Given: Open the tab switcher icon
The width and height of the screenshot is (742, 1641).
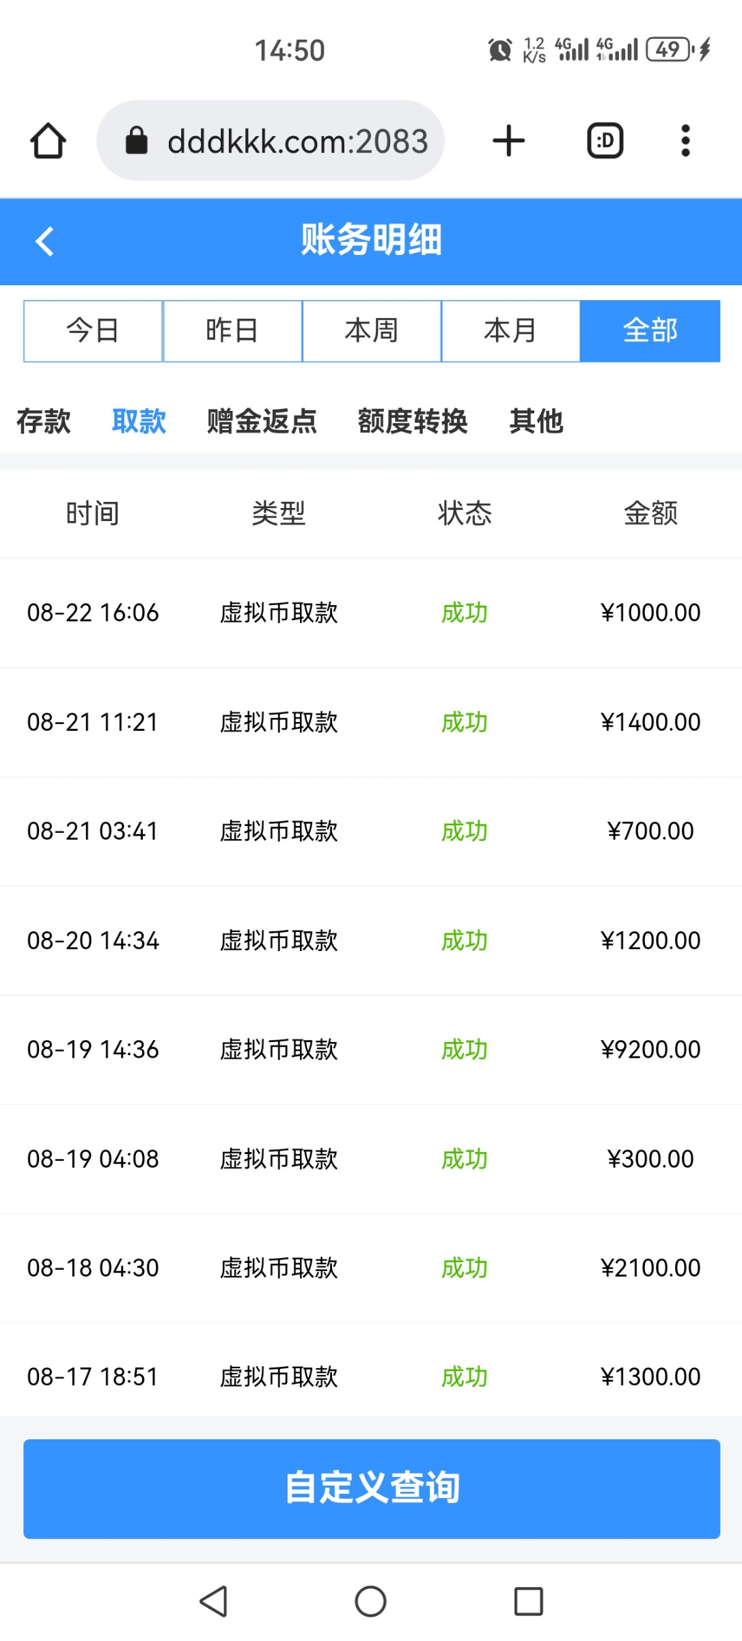Looking at the screenshot, I should [x=605, y=141].
